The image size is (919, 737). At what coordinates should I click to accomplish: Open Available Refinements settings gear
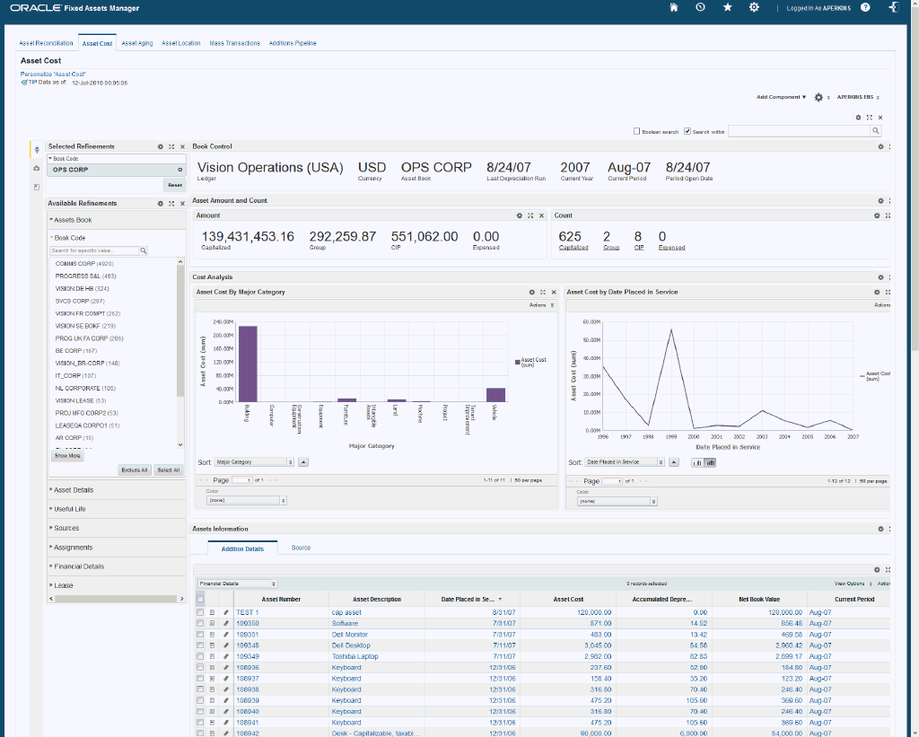[161, 204]
